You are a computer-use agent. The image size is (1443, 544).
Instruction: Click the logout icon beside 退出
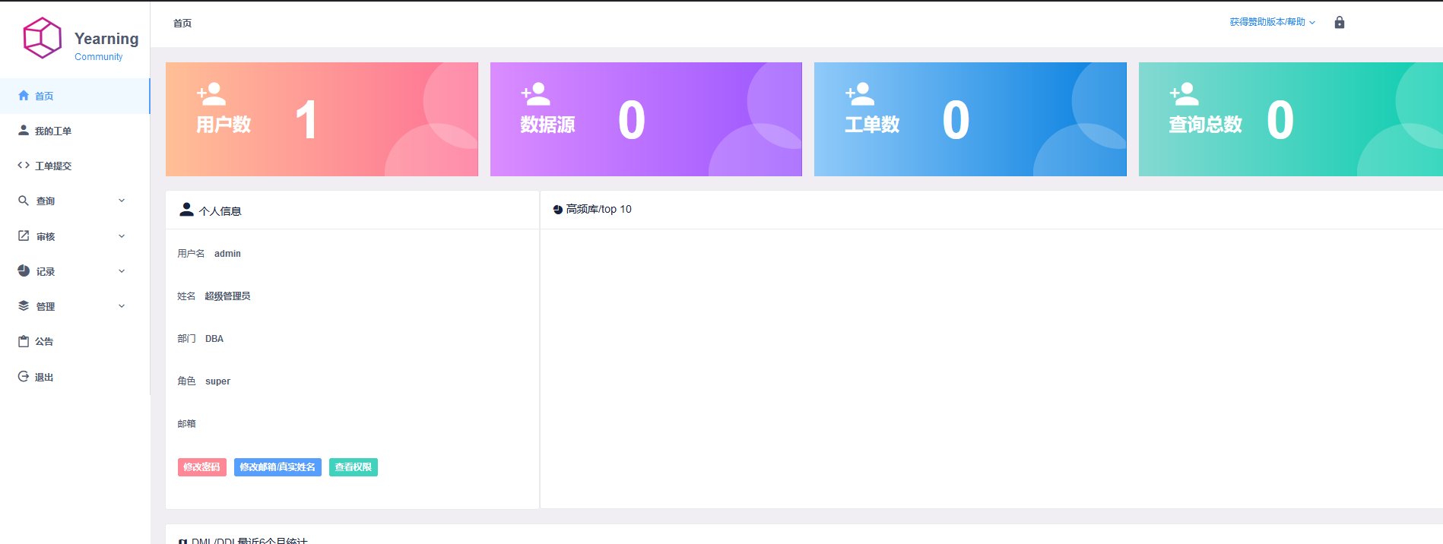pyautogui.click(x=24, y=377)
